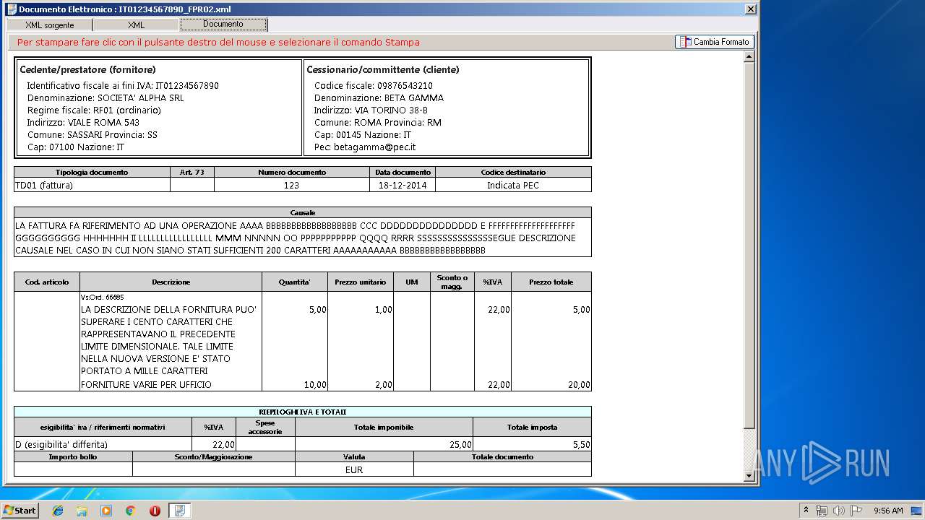Click D (esigibilita' differita) cell
925x520 pixels.
point(103,445)
